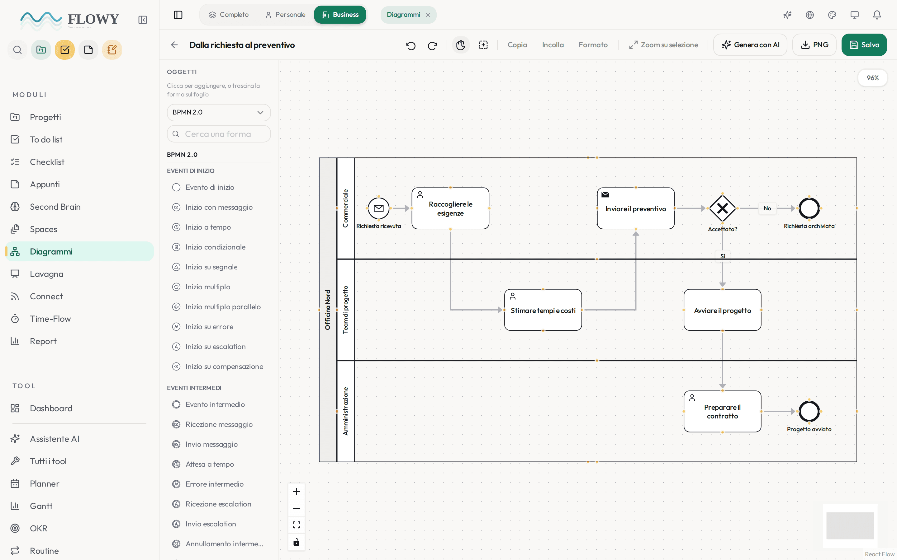Open the yellow quick task icon
The width and height of the screenshot is (897, 560).
click(65, 50)
